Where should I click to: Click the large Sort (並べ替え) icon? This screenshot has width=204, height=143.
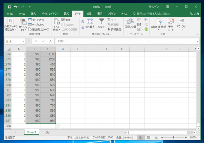(90, 22)
